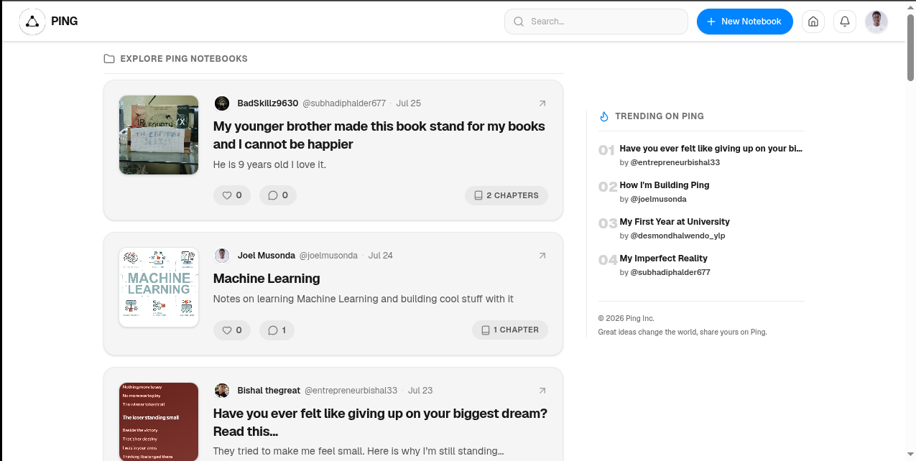Screen dimensions: 916x461
Task: Visit @subhadiphalder677 from the trending list
Action: (x=670, y=273)
